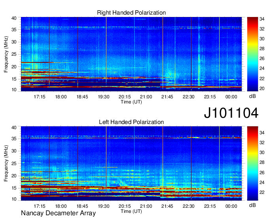Click 35 MHz frequency tick on Left Handed plot
This screenshot has height=218, width=269.
coord(14,139)
